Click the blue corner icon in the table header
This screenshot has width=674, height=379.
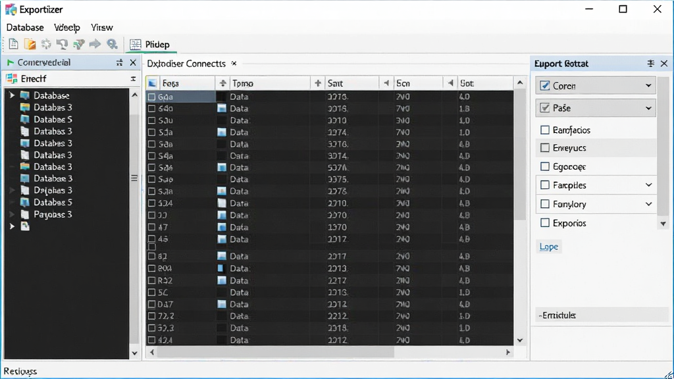click(152, 84)
